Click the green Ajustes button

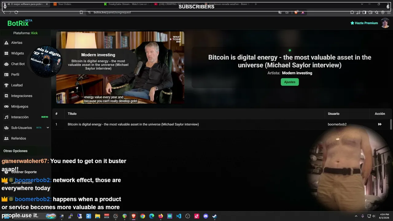coord(290,82)
